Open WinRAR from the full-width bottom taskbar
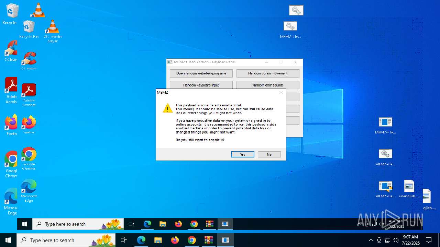This screenshot has height=247, width=440. [x=209, y=240]
